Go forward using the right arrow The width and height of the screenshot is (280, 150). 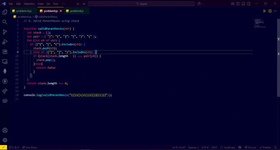point(84,4)
